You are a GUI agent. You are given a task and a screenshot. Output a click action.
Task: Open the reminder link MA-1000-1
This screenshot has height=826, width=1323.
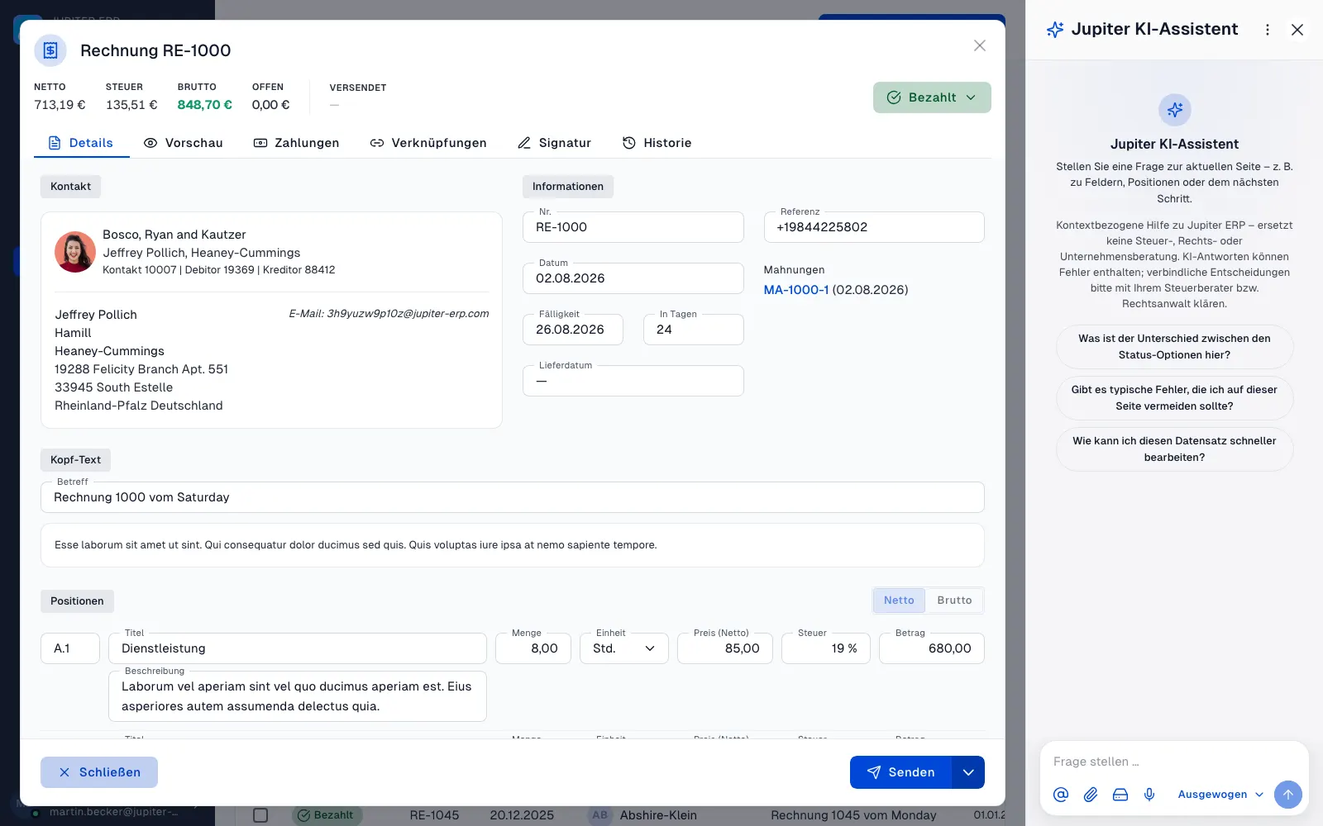click(796, 290)
